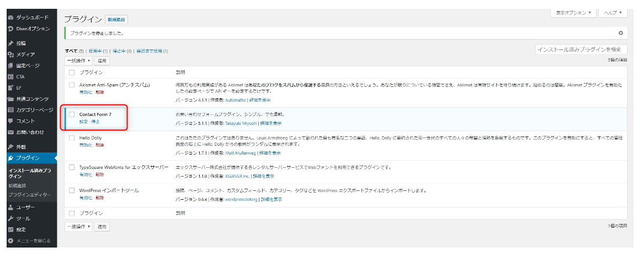Focus the installed plugins search field
643x258 pixels.
581,50
